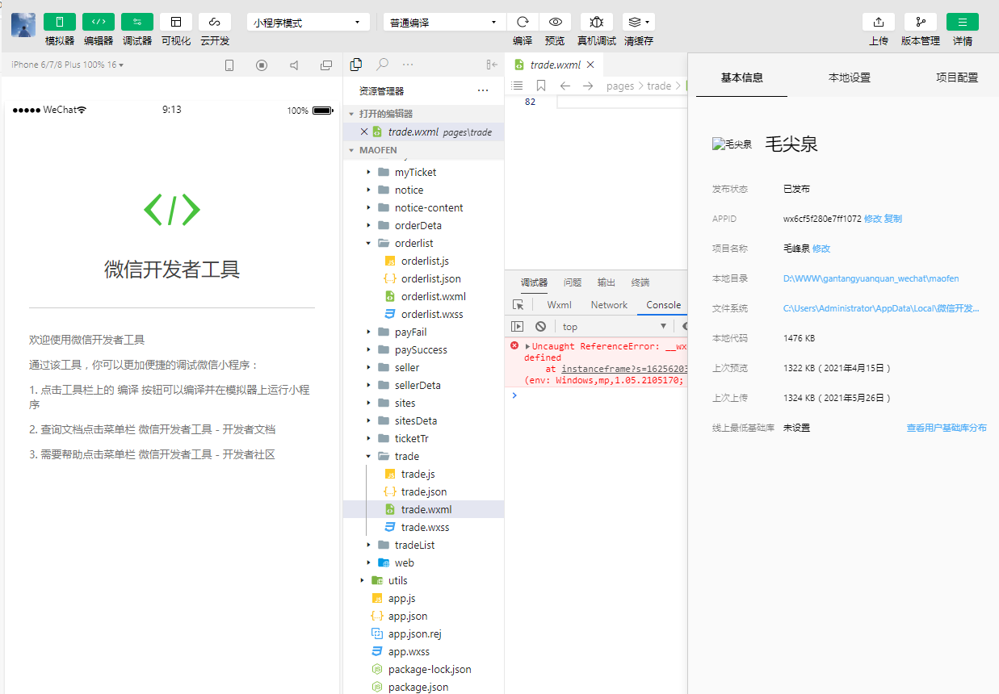
Task: Open trade.json file
Action: 423,491
